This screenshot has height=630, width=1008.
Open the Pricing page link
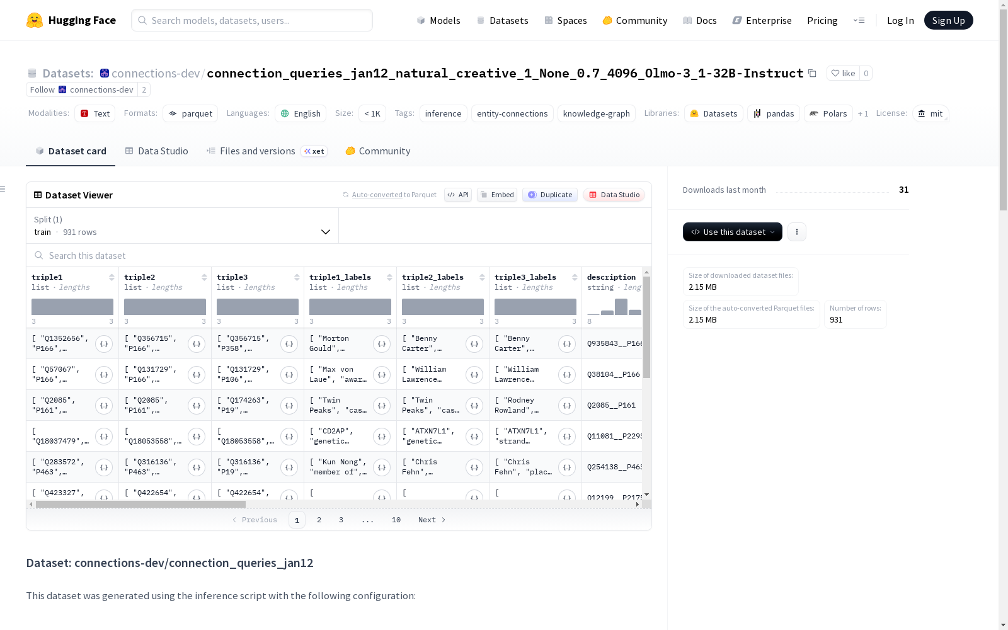822,20
